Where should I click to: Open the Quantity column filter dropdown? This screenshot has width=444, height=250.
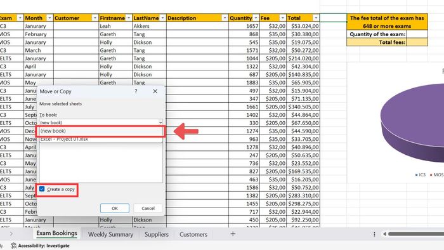click(256, 18)
